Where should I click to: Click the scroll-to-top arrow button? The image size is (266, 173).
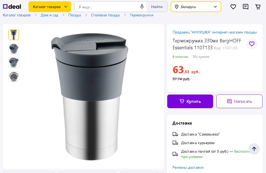tap(254, 149)
